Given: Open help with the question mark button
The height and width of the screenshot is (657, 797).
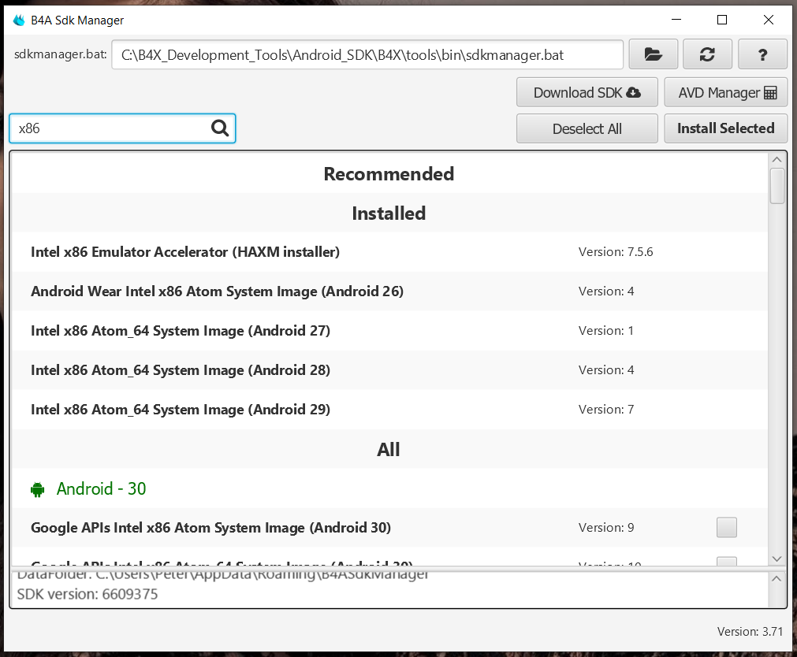Looking at the screenshot, I should [762, 54].
